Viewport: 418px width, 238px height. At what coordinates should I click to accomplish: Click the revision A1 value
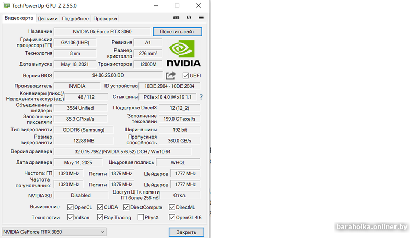pyautogui.click(x=148, y=43)
